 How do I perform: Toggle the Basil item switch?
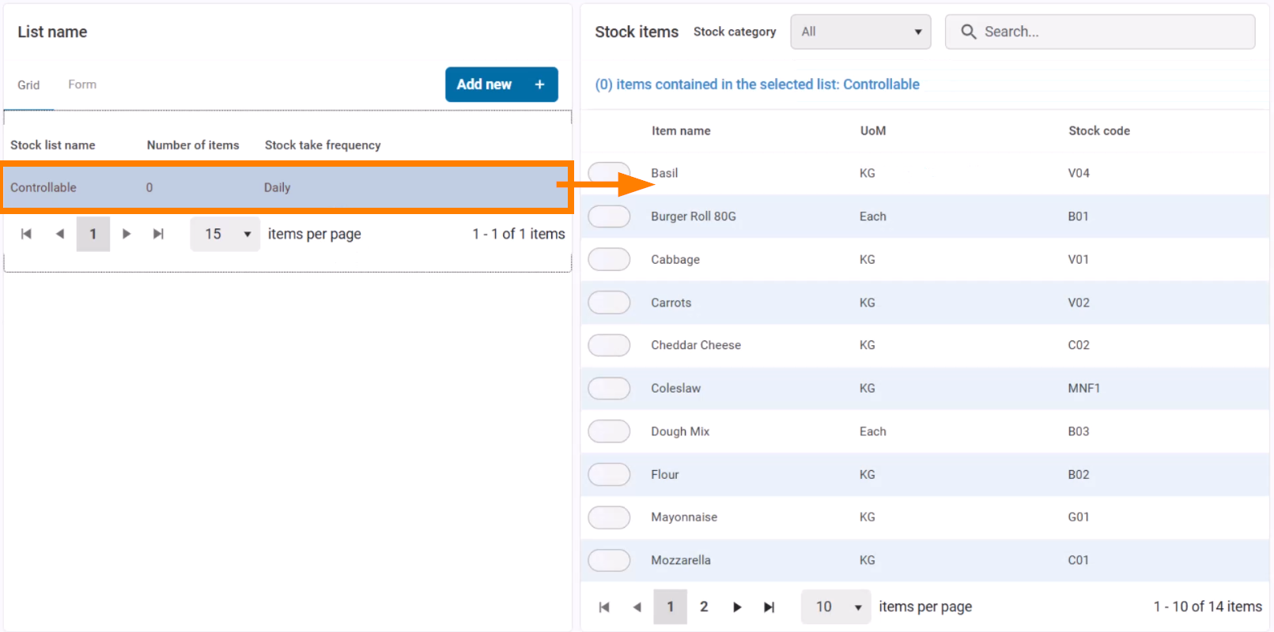(609, 173)
